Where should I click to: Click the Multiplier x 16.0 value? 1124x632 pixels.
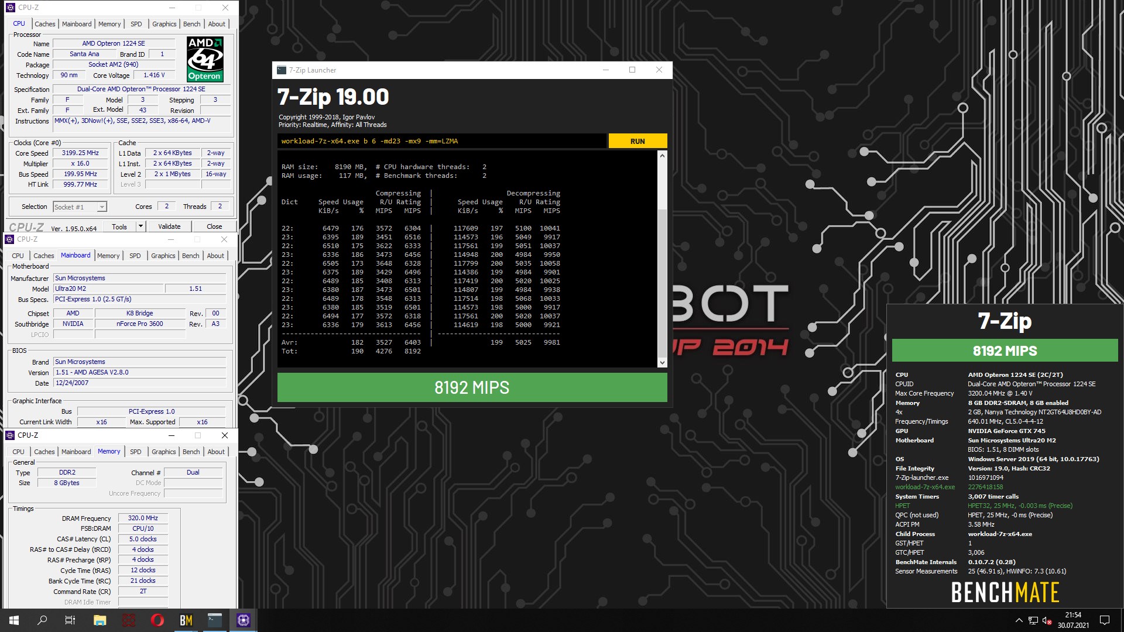[80, 163]
